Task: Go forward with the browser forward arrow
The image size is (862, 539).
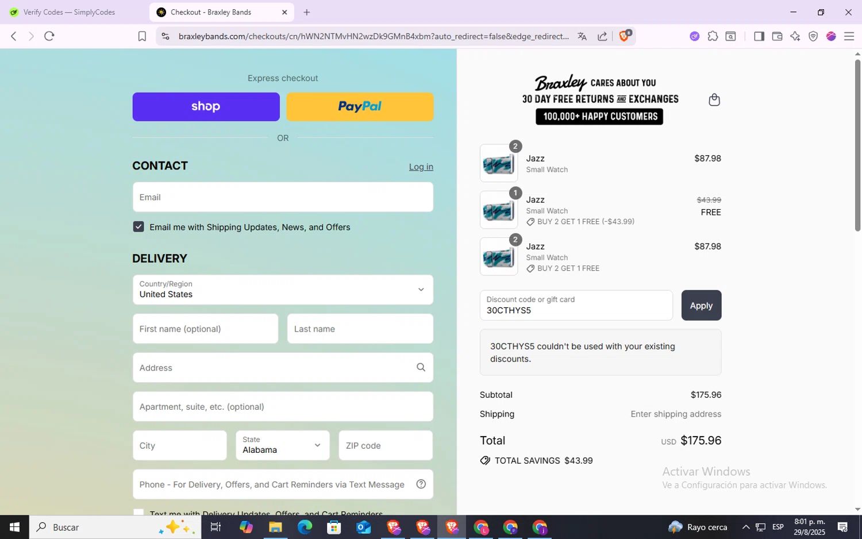Action: point(31,36)
